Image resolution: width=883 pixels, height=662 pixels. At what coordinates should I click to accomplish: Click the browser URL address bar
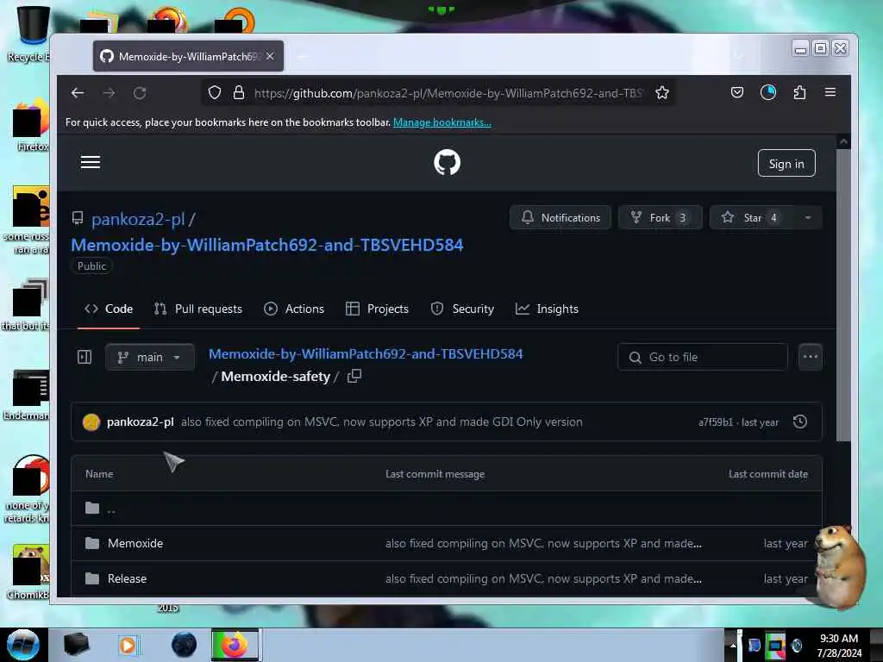pyautogui.click(x=448, y=93)
